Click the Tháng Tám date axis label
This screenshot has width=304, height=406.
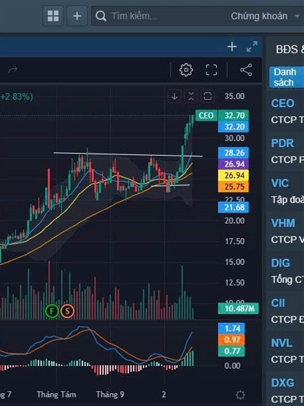(56, 394)
